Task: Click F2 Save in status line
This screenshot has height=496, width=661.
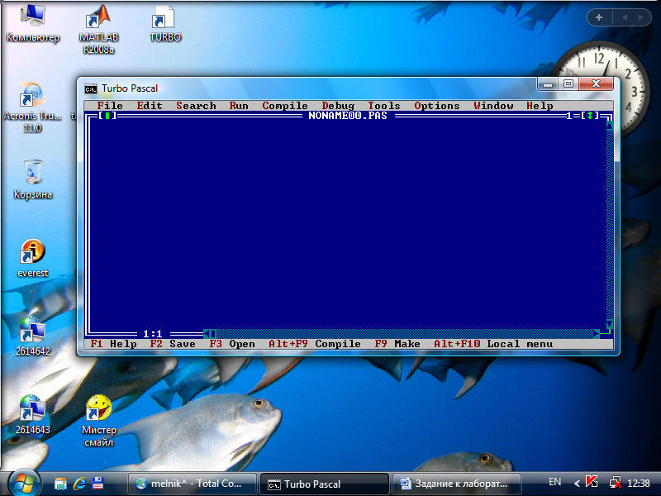Action: pyautogui.click(x=173, y=344)
